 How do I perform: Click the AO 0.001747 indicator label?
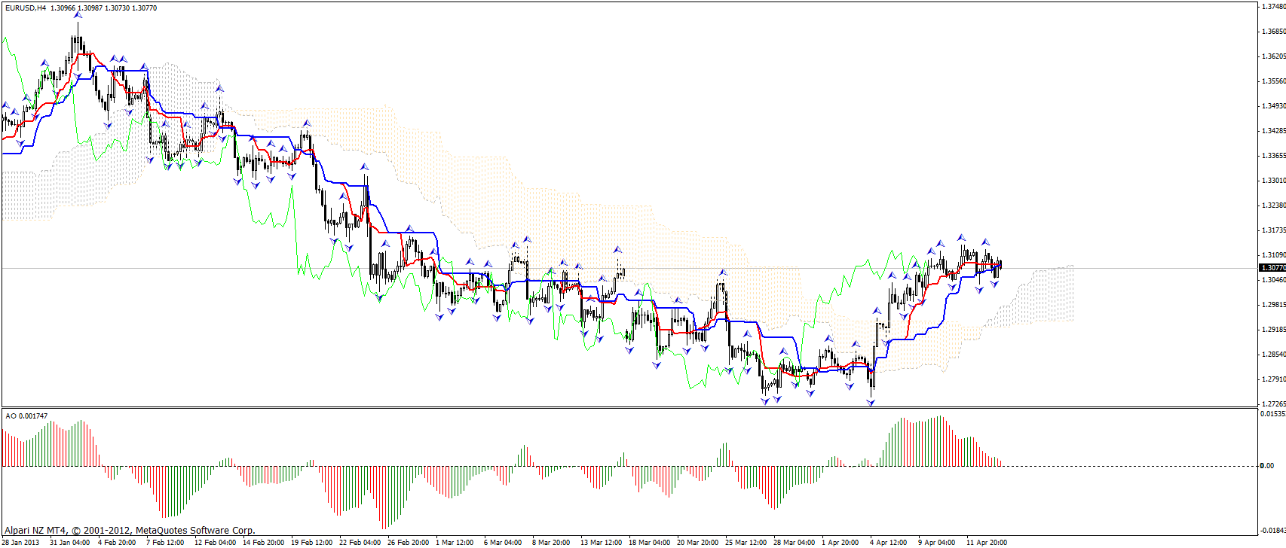(x=26, y=416)
